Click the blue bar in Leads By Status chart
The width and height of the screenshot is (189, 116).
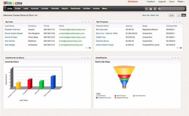(53, 82)
